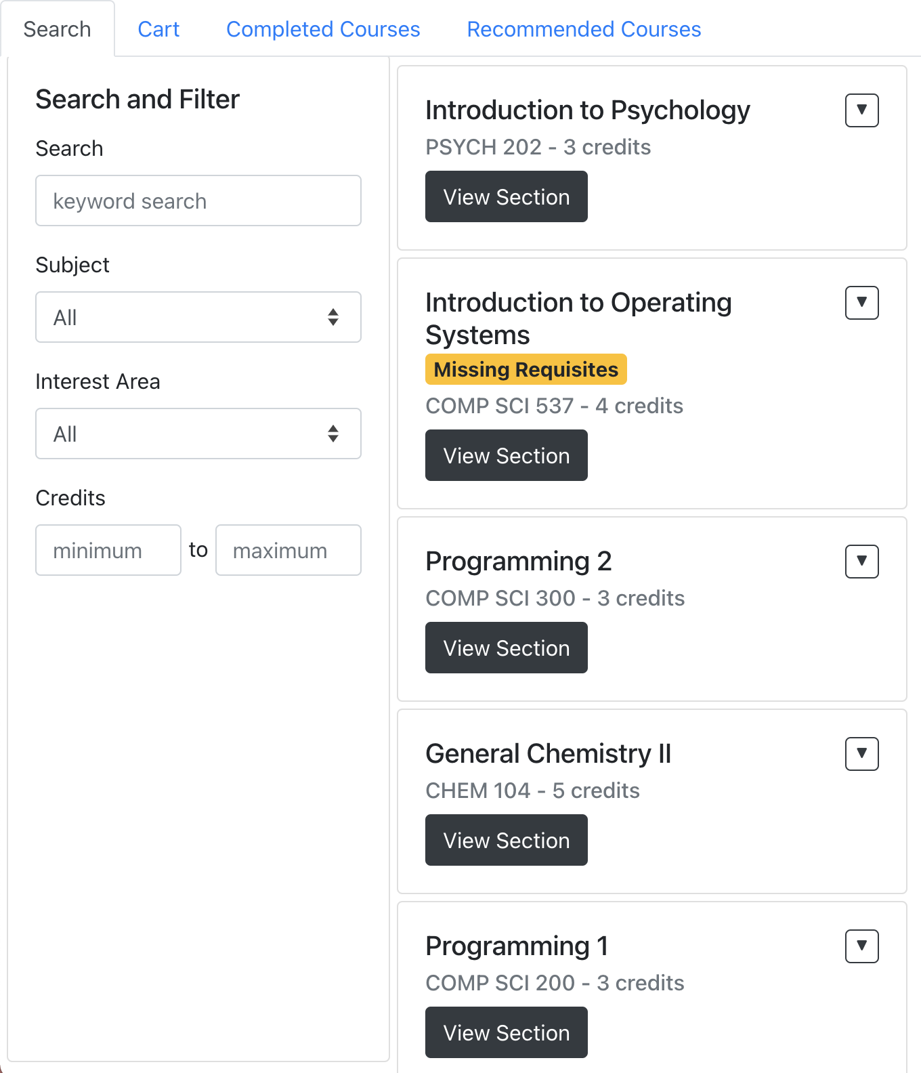Expand Introduction to Psychology course details arrow
This screenshot has width=921, height=1073.
click(x=861, y=110)
